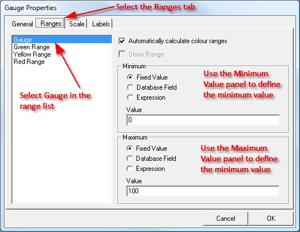Choose Minimum Database Field option
Screen dimensions: 300x232
point(130,87)
